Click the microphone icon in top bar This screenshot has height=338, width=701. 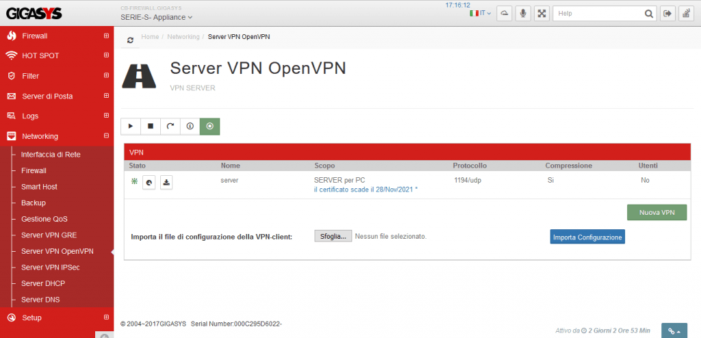[x=523, y=14]
